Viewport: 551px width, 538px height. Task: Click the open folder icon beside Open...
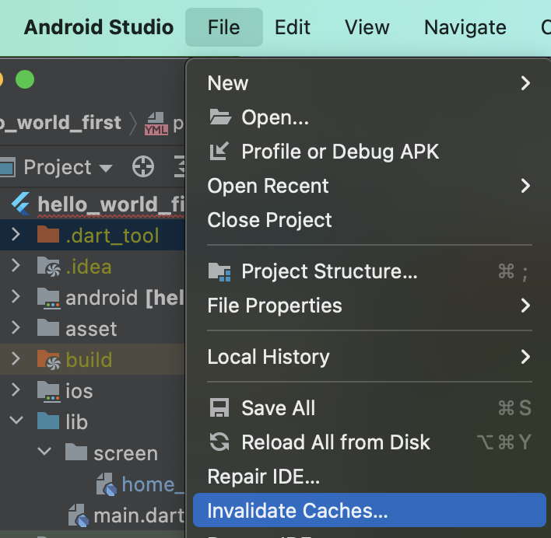point(220,117)
